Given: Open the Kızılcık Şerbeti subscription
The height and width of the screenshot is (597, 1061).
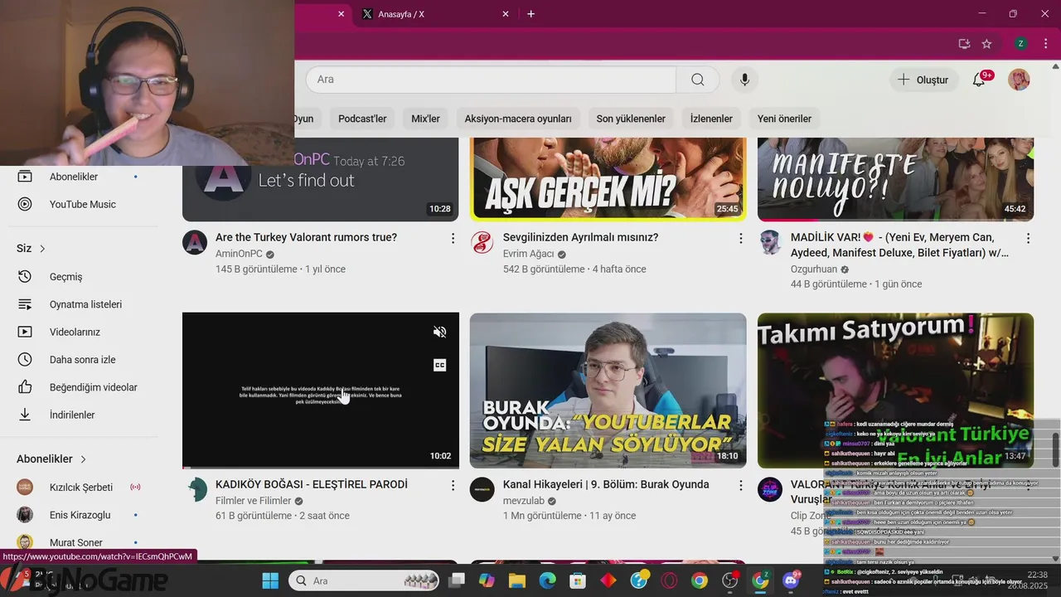Looking at the screenshot, I should pyautogui.click(x=80, y=487).
